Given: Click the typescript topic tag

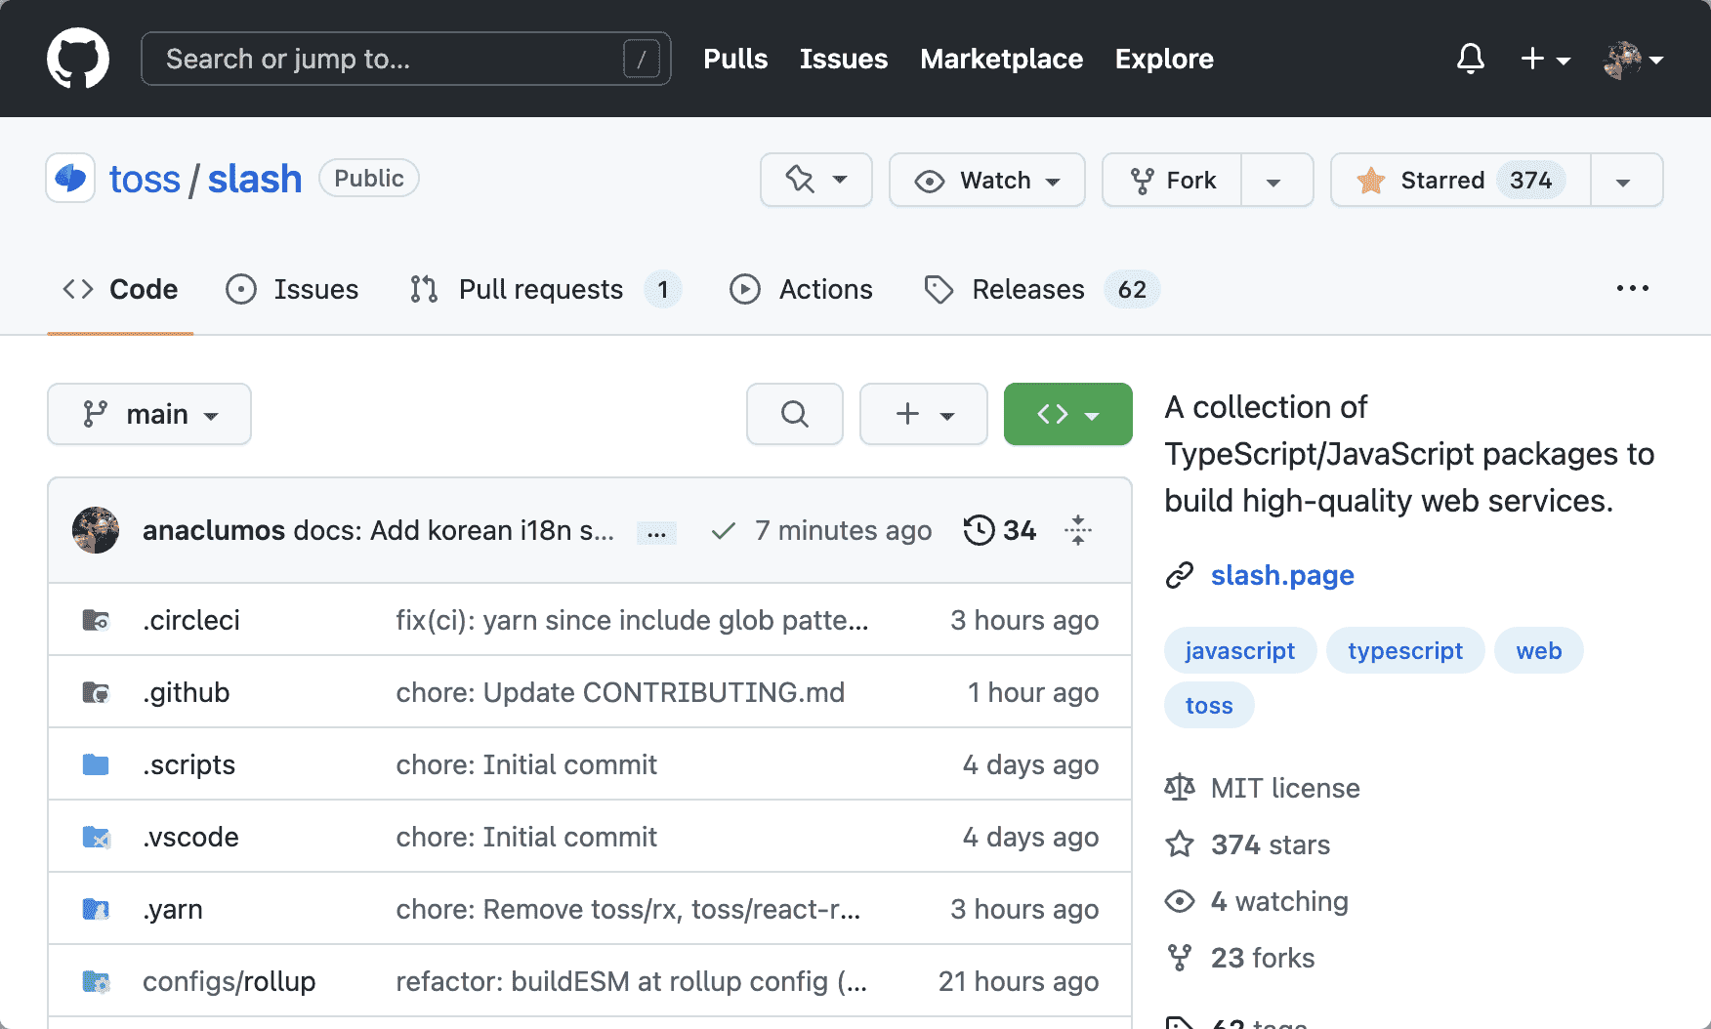Looking at the screenshot, I should tap(1404, 651).
